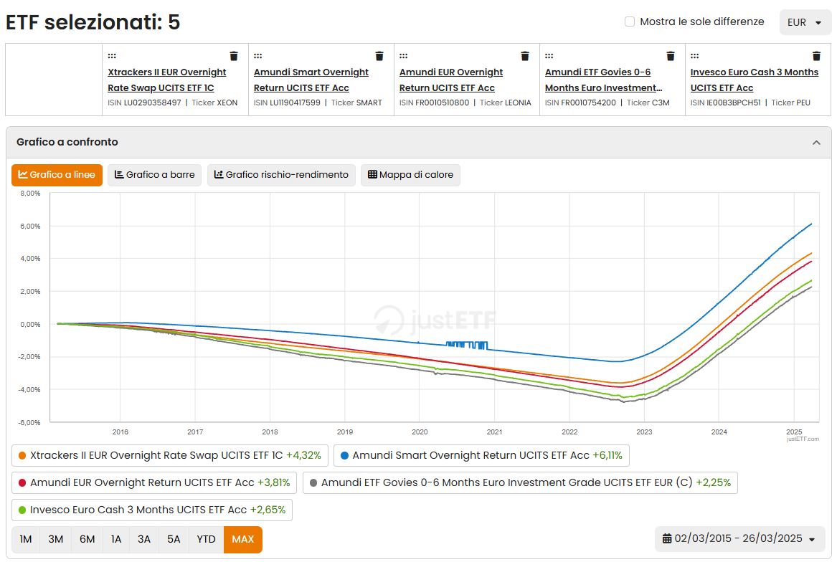The width and height of the screenshot is (837, 562).
Task: Click ISIN LU0290358497 text
Action: [x=145, y=103]
